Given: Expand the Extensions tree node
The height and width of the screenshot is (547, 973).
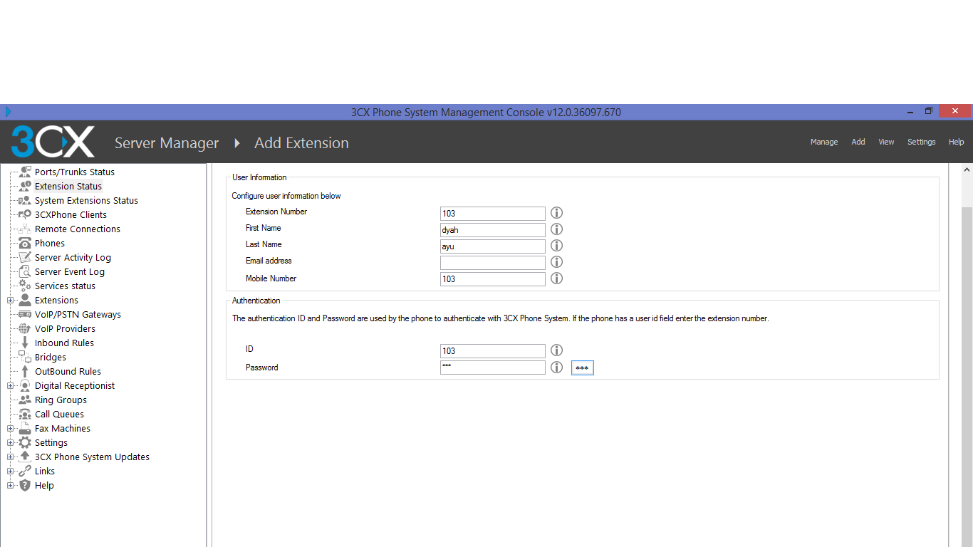Looking at the screenshot, I should 10,301.
